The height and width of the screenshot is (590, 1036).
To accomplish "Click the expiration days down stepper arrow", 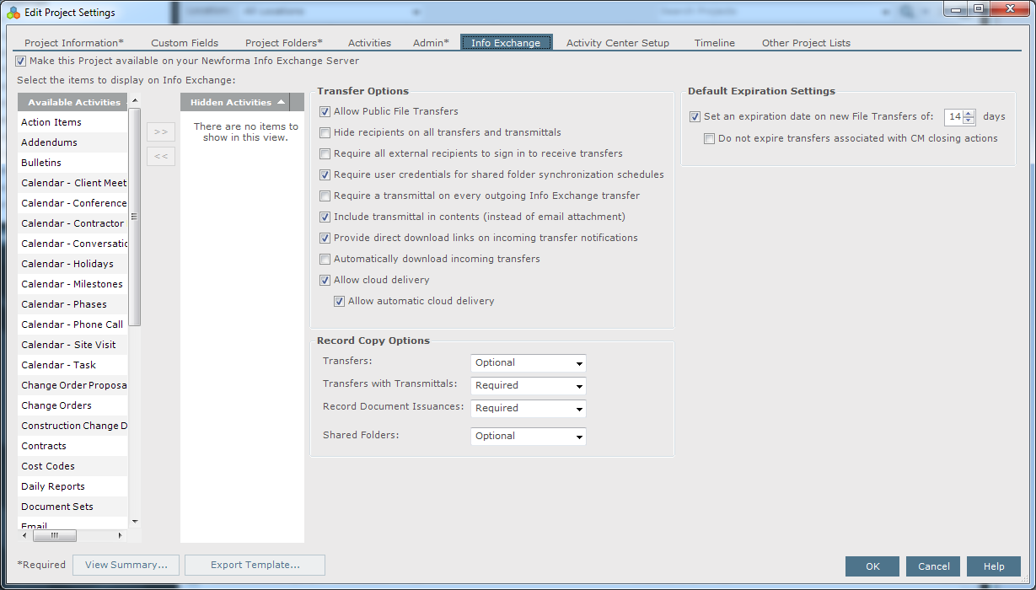I will pyautogui.click(x=969, y=121).
